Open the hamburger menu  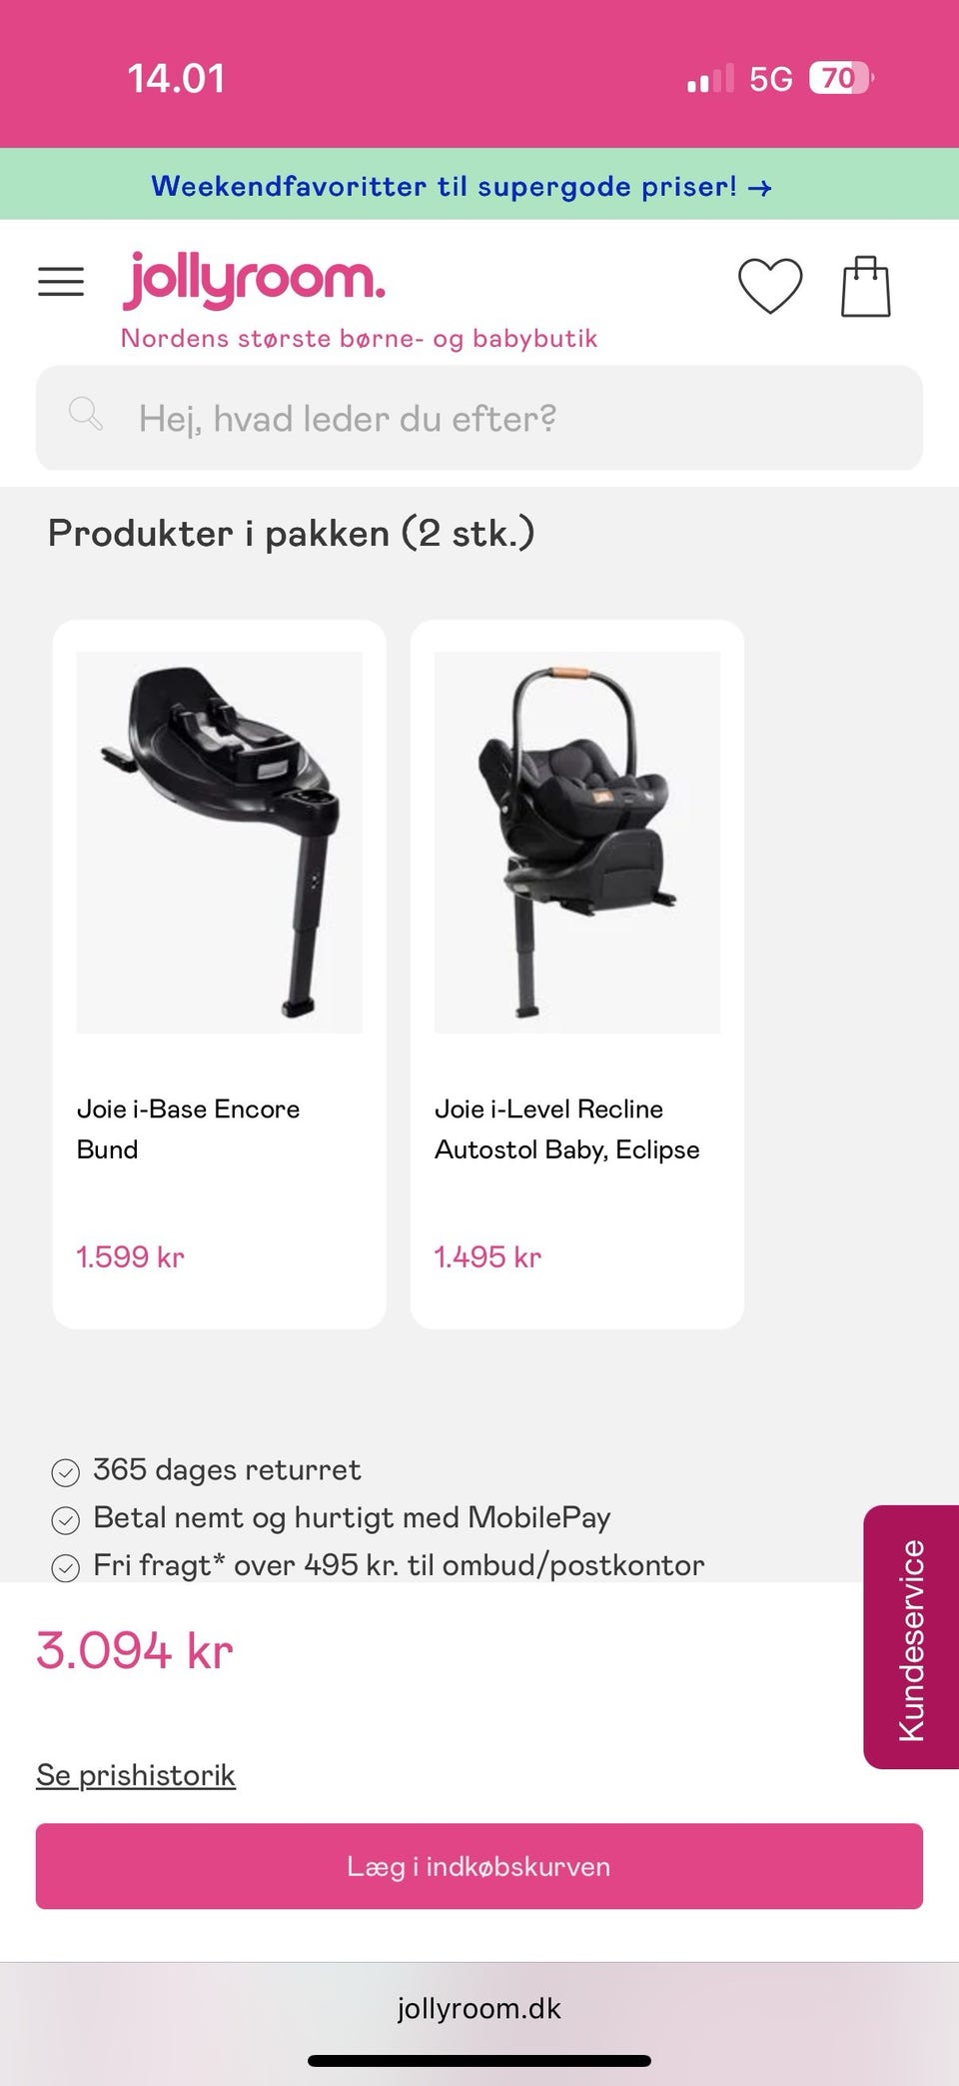[x=61, y=283]
